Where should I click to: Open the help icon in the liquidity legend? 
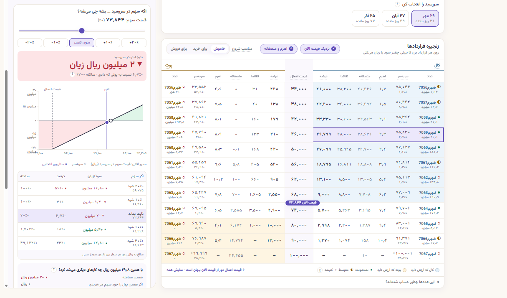pos(320,270)
